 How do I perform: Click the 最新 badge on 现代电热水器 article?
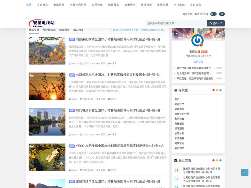[72, 110]
